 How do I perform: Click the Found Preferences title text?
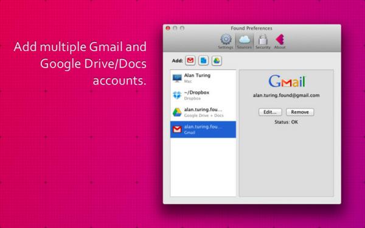pos(251,29)
